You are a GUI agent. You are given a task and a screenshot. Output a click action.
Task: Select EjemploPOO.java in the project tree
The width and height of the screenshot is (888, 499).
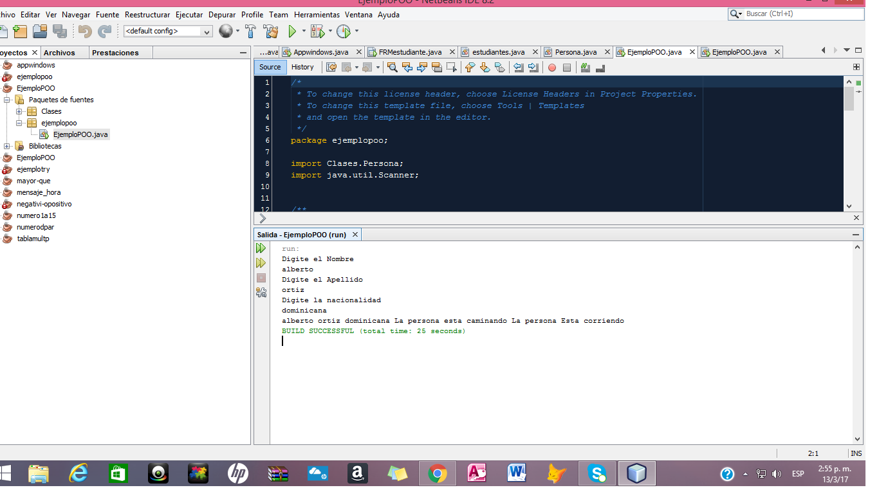80,134
